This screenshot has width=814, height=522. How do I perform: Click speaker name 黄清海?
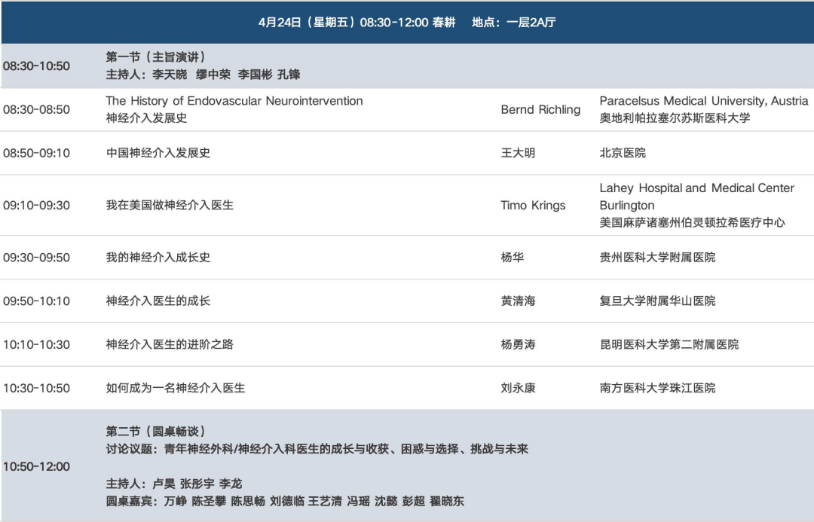pos(518,301)
